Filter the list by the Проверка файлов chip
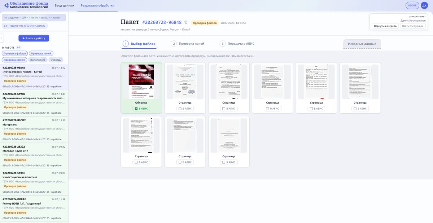 (x=15, y=53)
